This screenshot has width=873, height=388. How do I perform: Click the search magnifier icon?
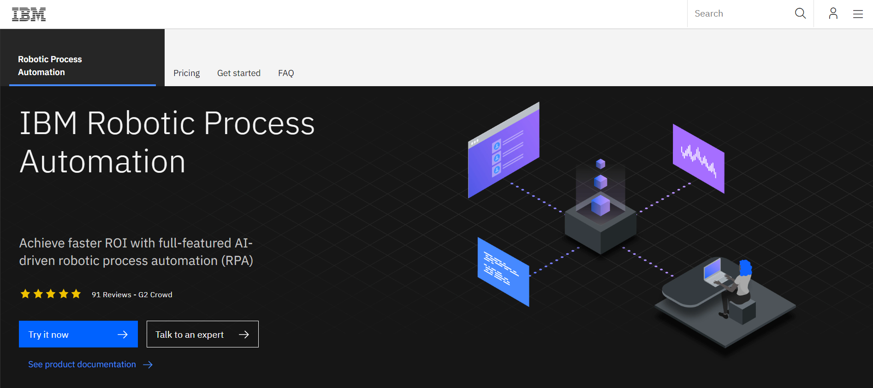801,14
